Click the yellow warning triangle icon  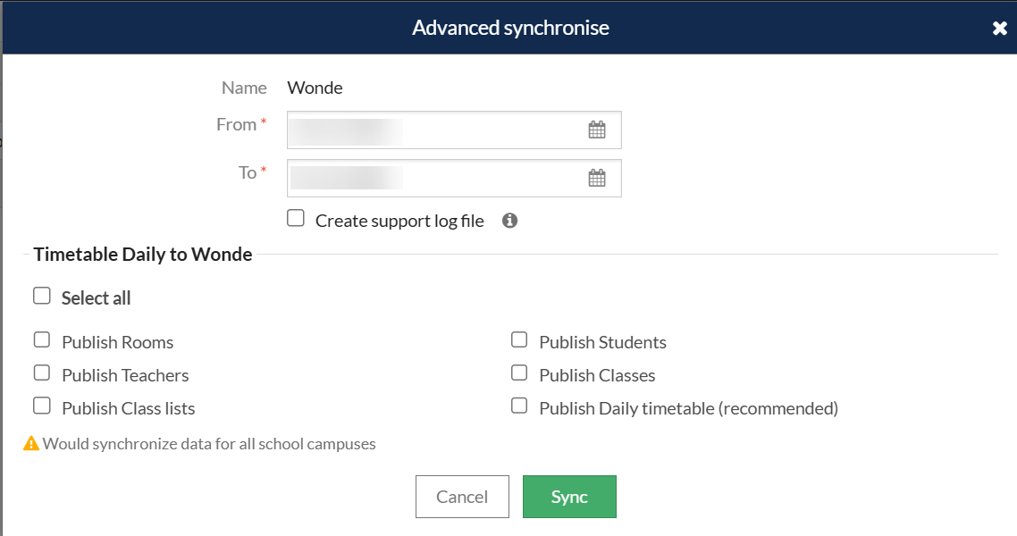(x=31, y=443)
